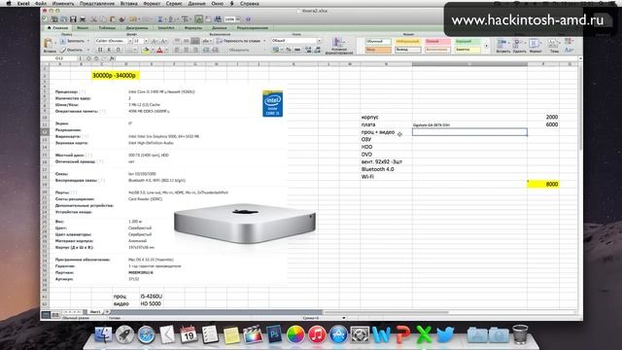This screenshot has width=622, height=350.
Task: Open iTunes from the Dock
Action: coord(317,334)
